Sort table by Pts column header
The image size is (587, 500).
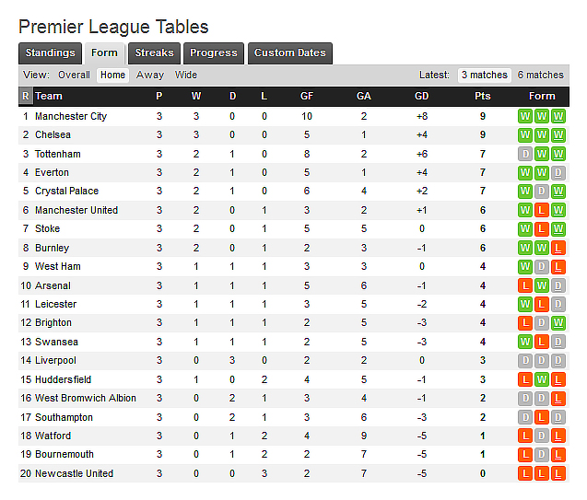pos(482,96)
